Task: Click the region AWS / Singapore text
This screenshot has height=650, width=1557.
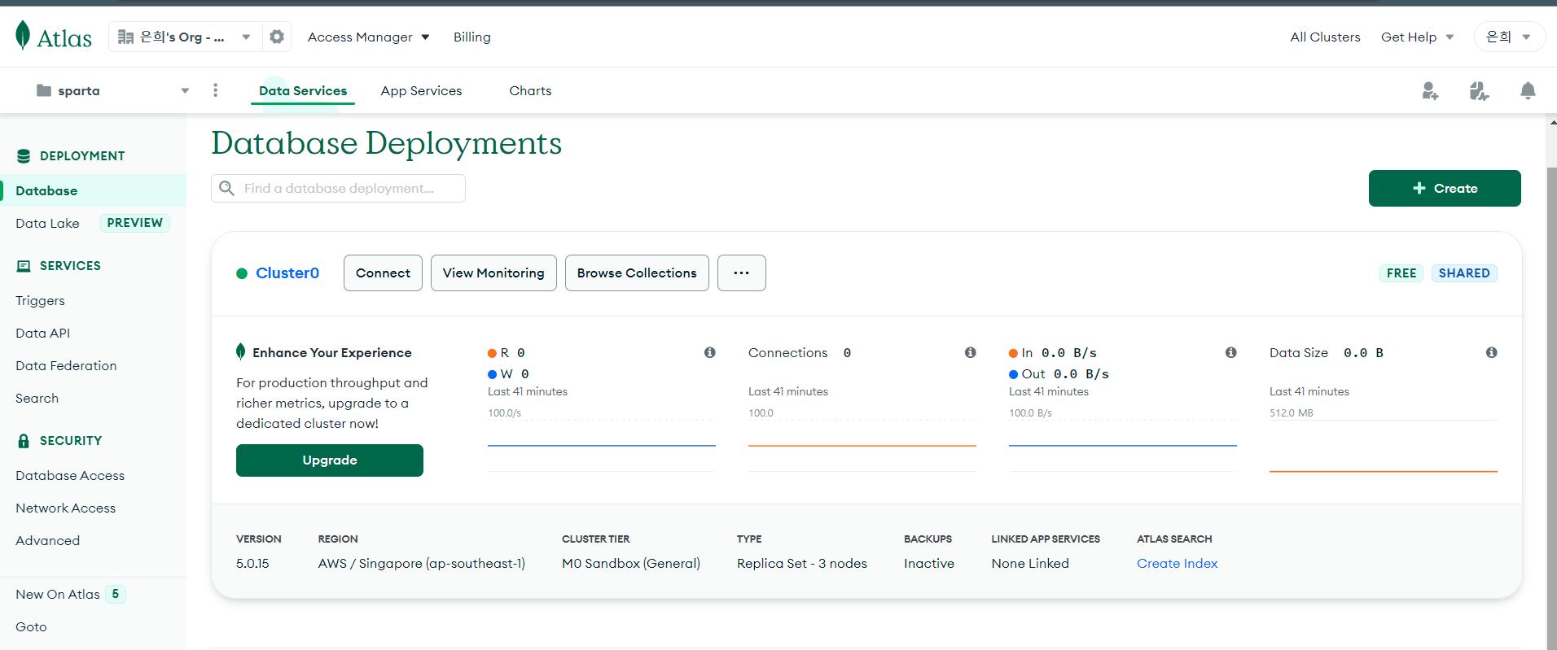Action: click(x=422, y=564)
